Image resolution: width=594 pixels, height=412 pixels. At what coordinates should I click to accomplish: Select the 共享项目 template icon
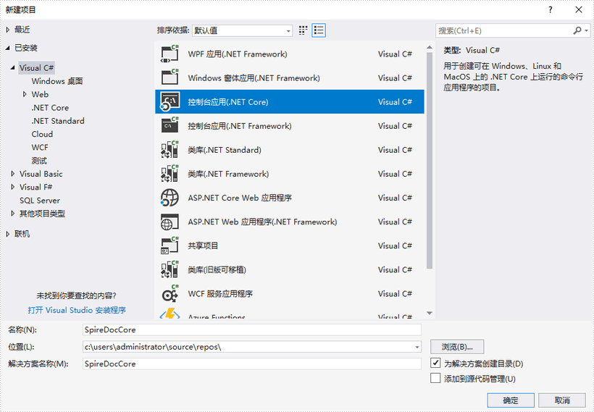[x=170, y=245]
